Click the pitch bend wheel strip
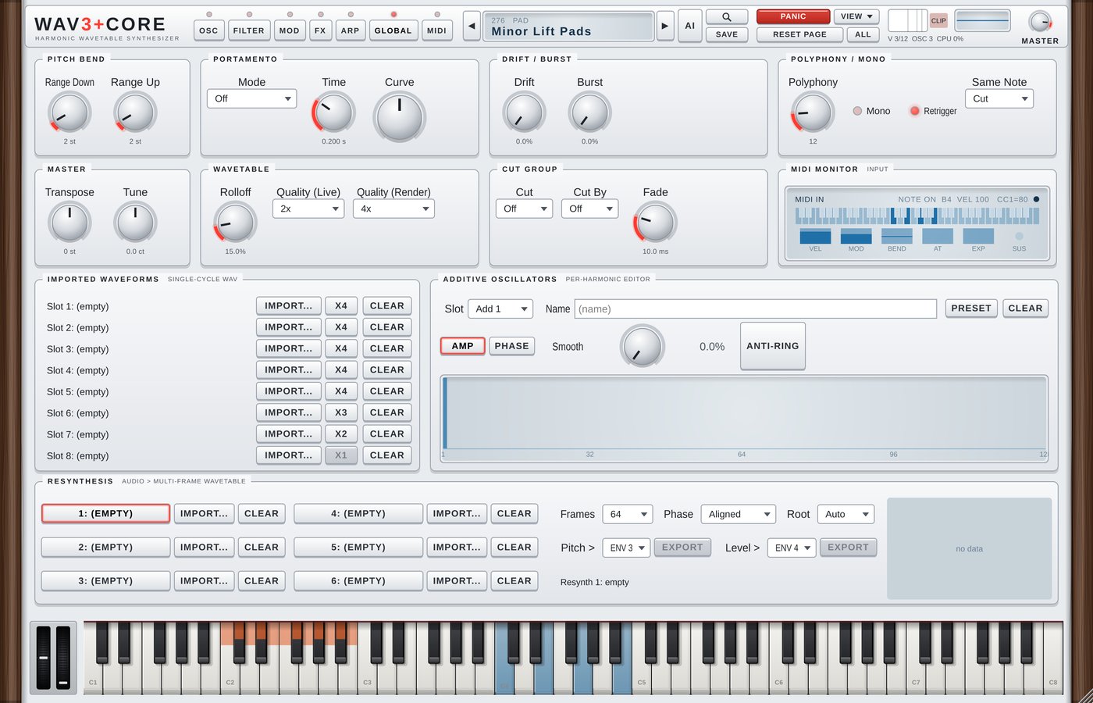This screenshot has width=1093, height=703. coord(43,657)
